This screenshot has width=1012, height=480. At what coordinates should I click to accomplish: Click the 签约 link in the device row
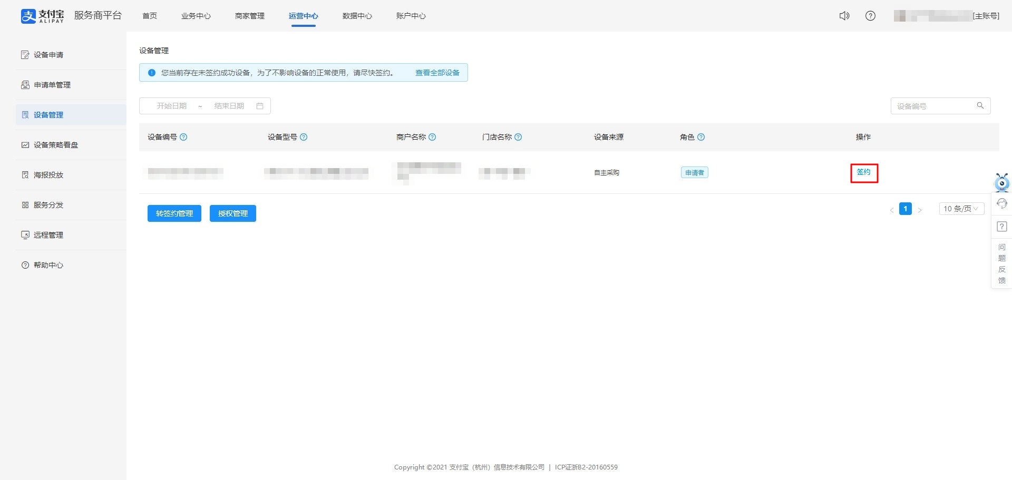click(864, 172)
